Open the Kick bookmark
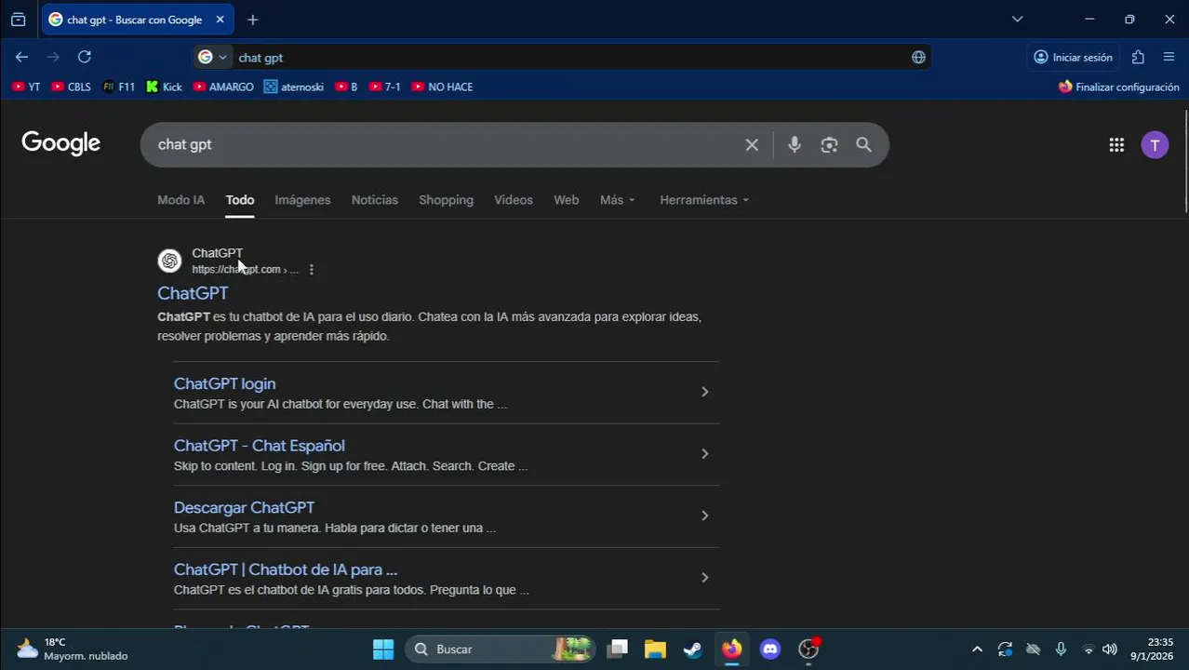Image resolution: width=1189 pixels, height=670 pixels. tap(164, 87)
